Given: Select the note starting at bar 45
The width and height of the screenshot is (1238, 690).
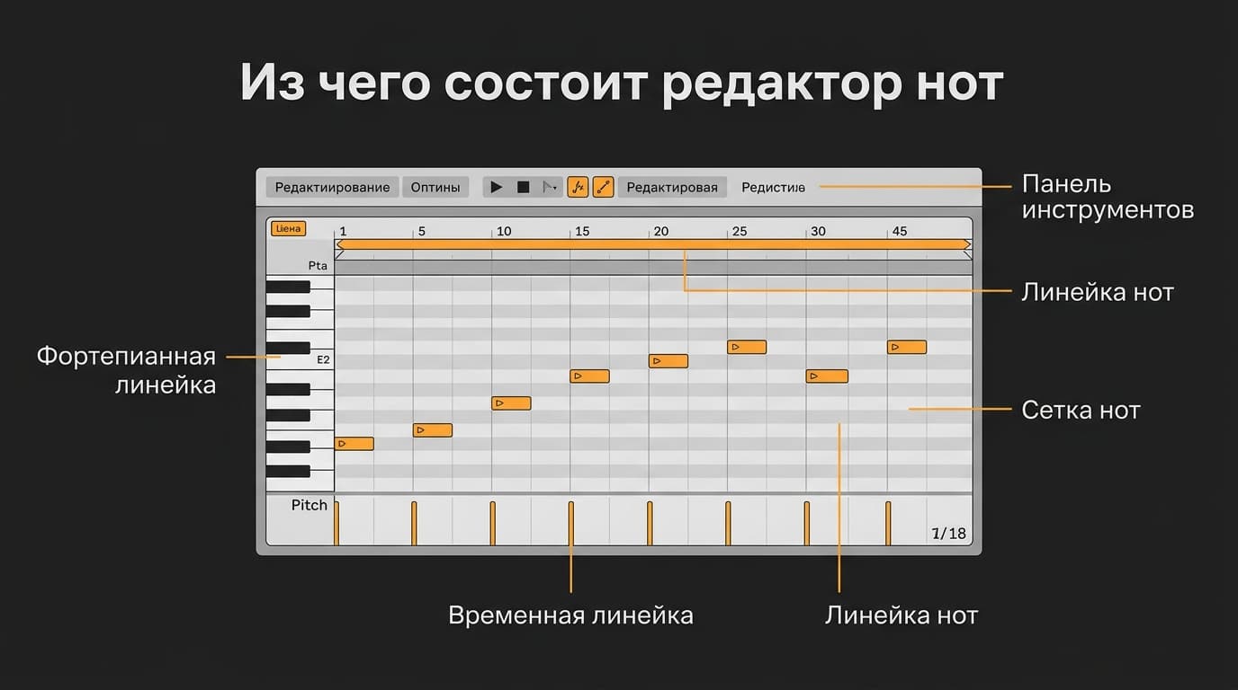Looking at the screenshot, I should [x=907, y=347].
